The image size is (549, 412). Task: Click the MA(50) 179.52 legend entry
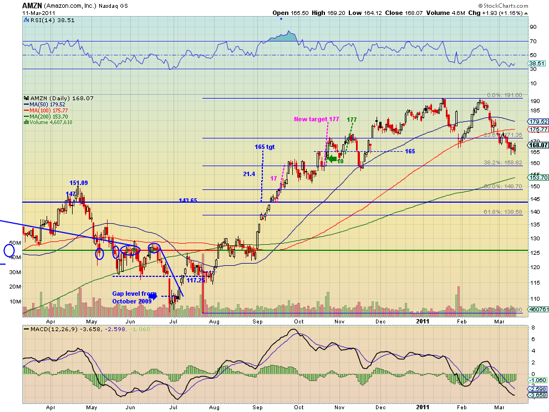[x=44, y=105]
